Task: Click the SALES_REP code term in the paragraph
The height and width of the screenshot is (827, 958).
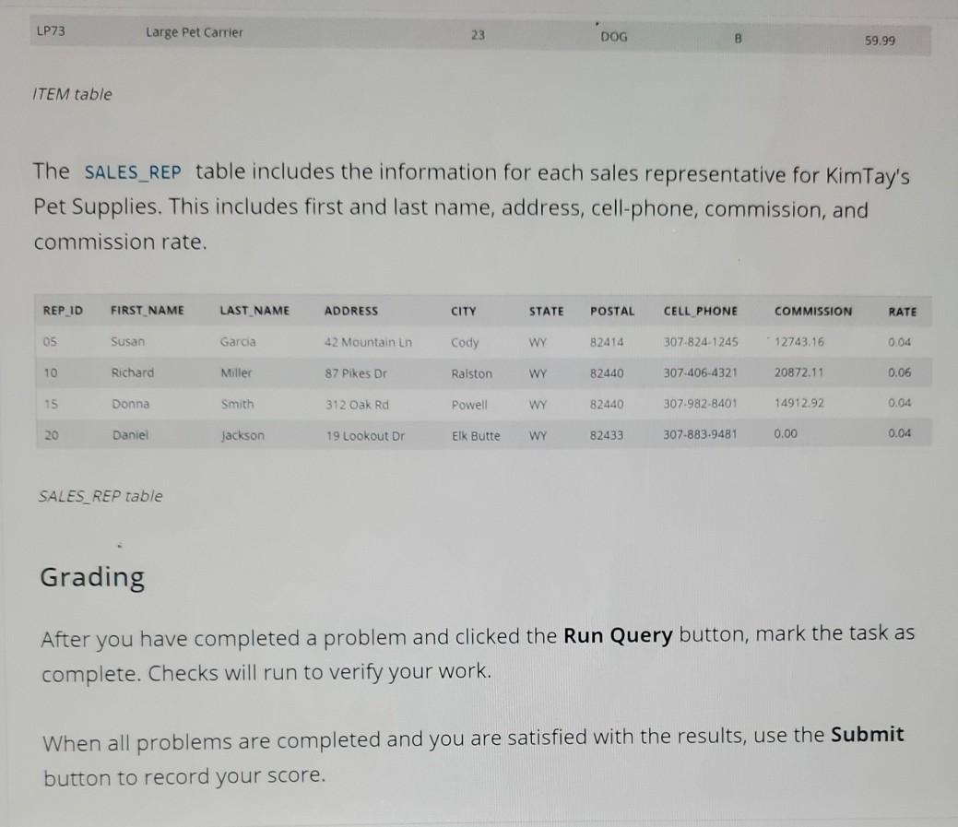Action: pyautogui.click(x=133, y=172)
